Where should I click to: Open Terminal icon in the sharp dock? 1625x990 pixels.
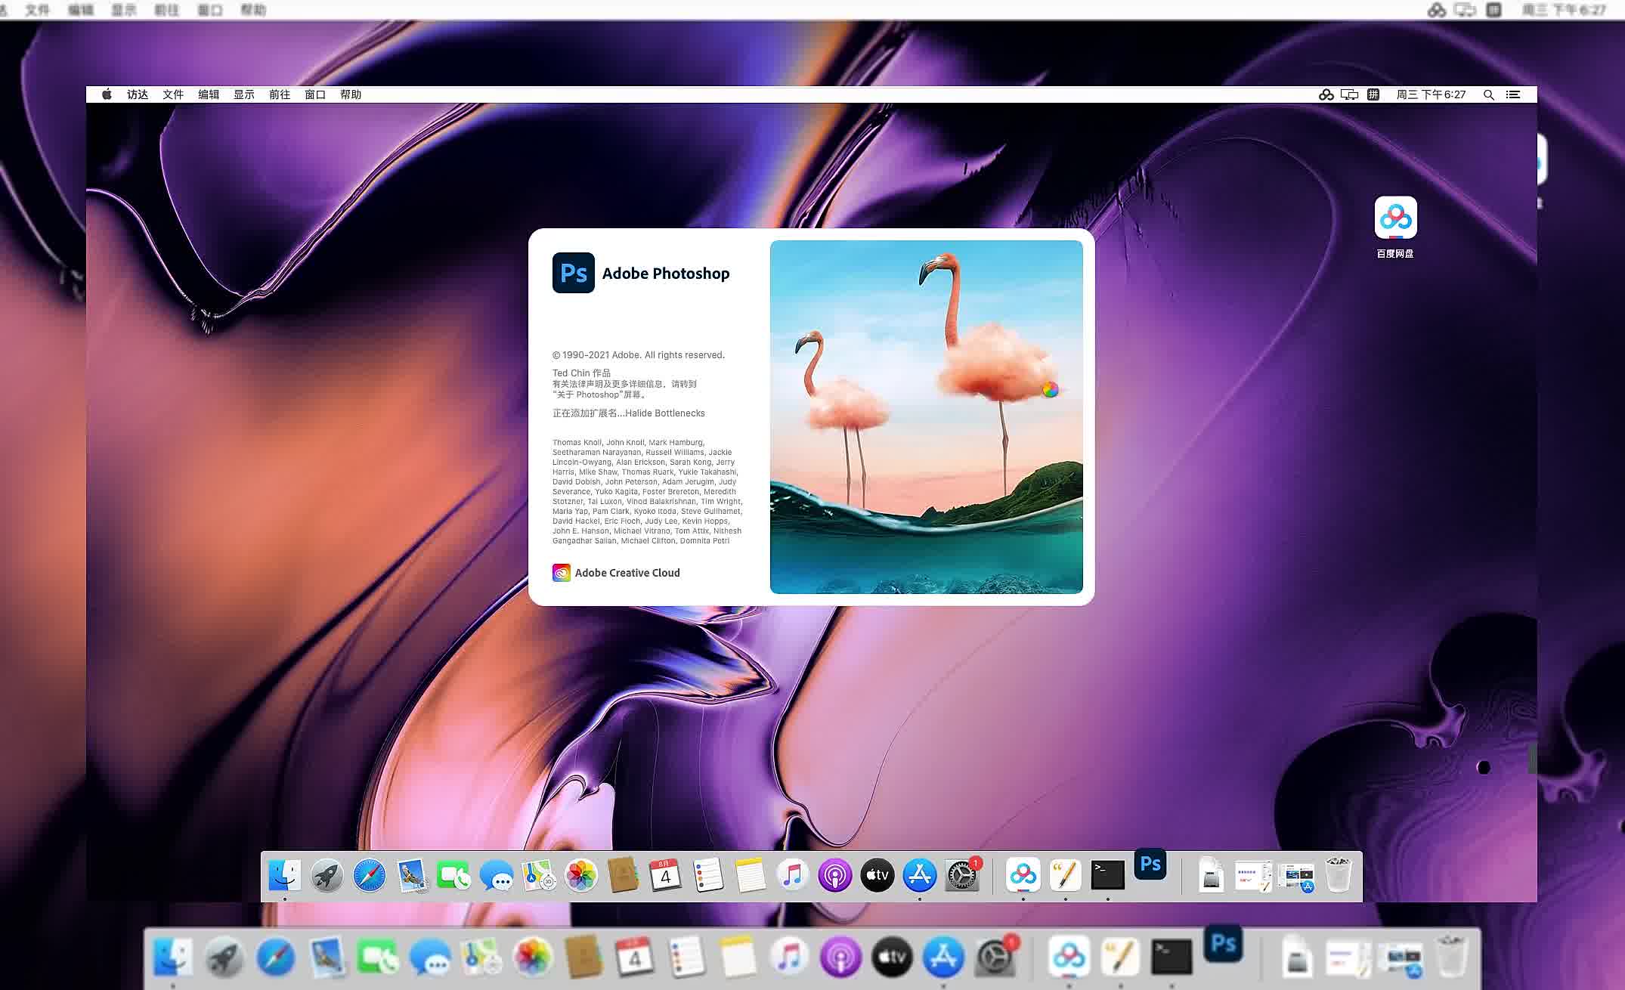1108,875
